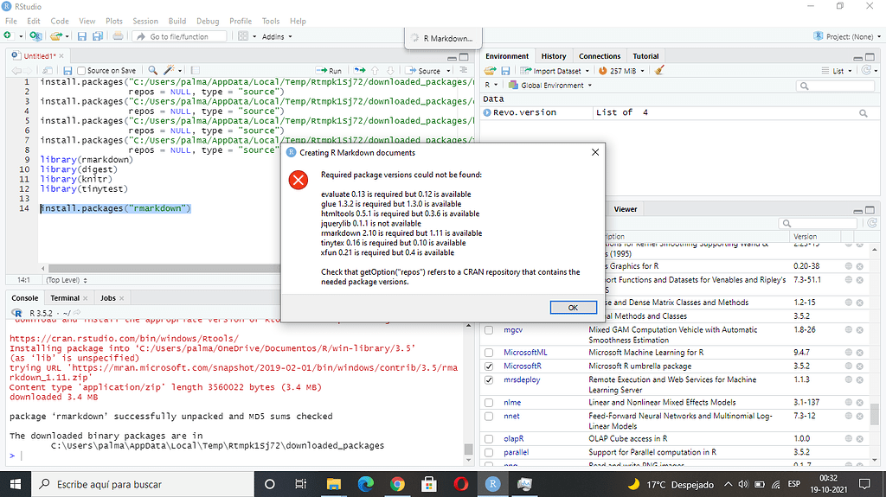Image resolution: width=886 pixels, height=497 pixels.
Task: Click the find/replace magnifier in editor toolbar
Action: (153, 70)
